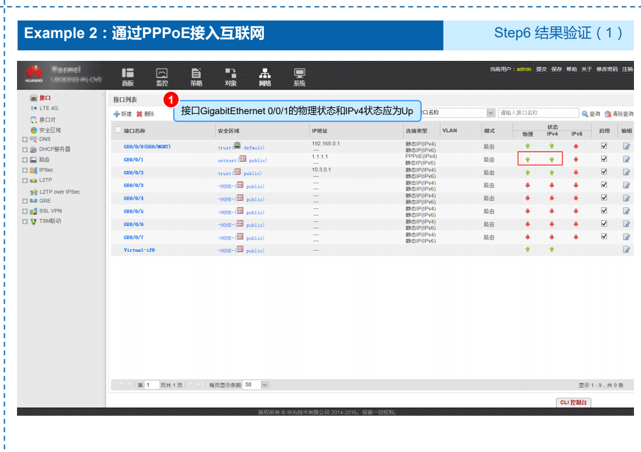Open the GE0/0/2 interface link

coord(134,173)
